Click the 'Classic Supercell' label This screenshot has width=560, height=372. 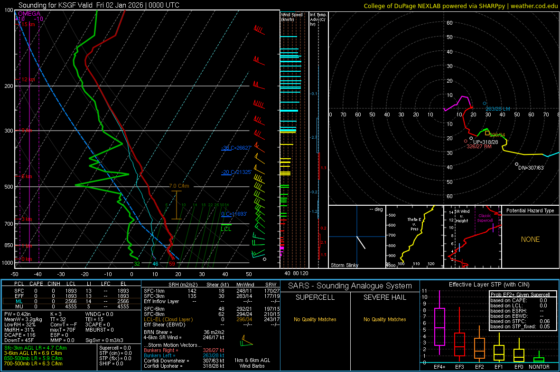[x=485, y=218]
